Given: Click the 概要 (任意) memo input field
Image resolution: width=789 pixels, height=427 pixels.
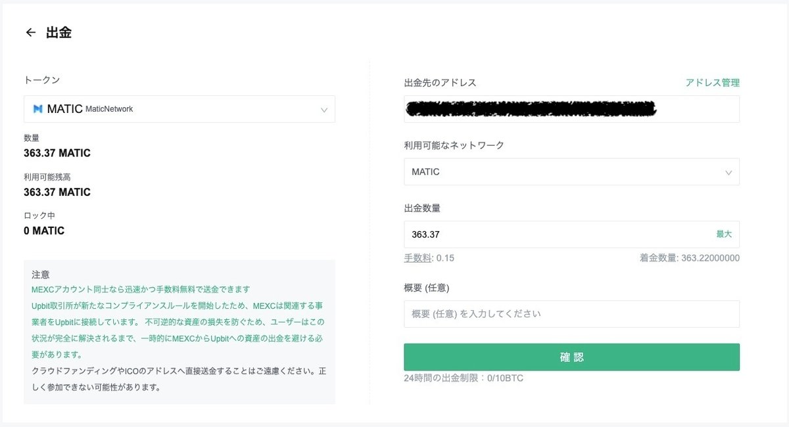Looking at the screenshot, I should [x=571, y=314].
